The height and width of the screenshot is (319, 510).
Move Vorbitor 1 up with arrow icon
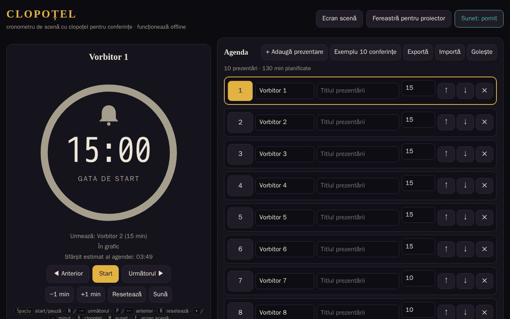pyautogui.click(x=446, y=91)
